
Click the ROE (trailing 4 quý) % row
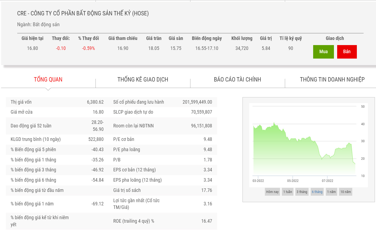tap(162, 221)
